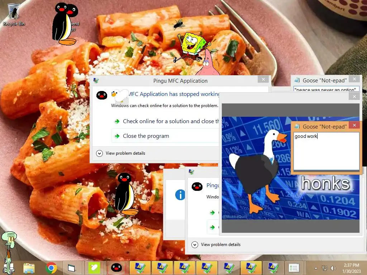Close the goose honks meme window
This screenshot has width=367, height=275.
(x=354, y=96)
